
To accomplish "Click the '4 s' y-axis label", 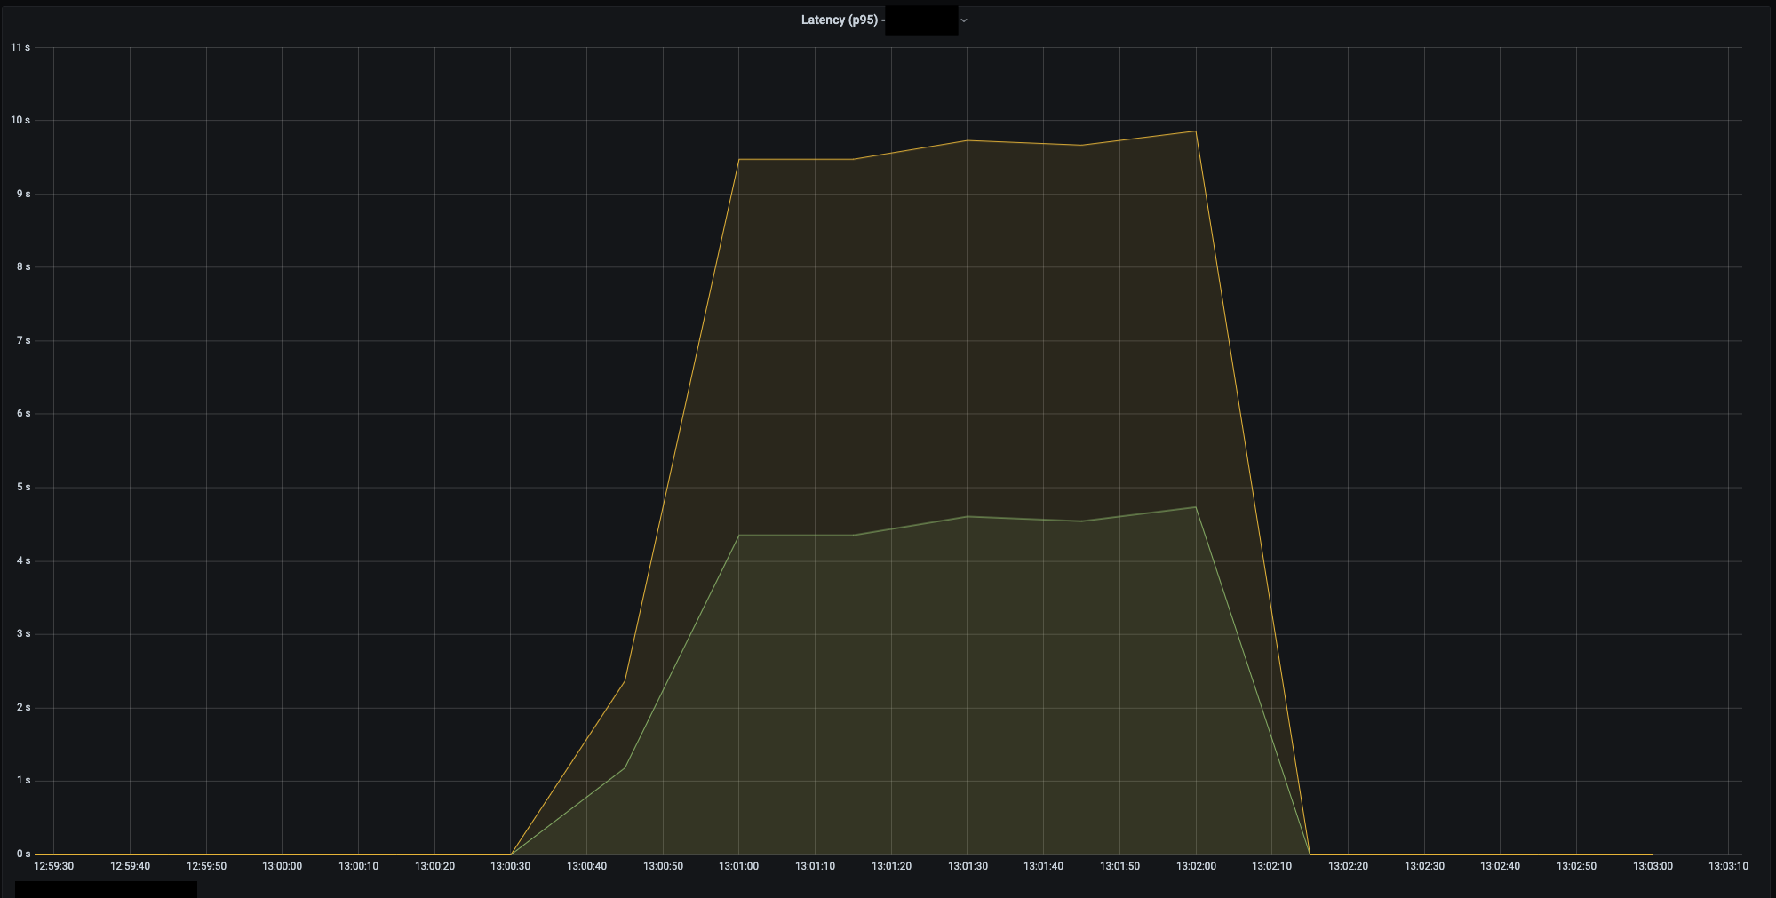I will click(23, 560).
